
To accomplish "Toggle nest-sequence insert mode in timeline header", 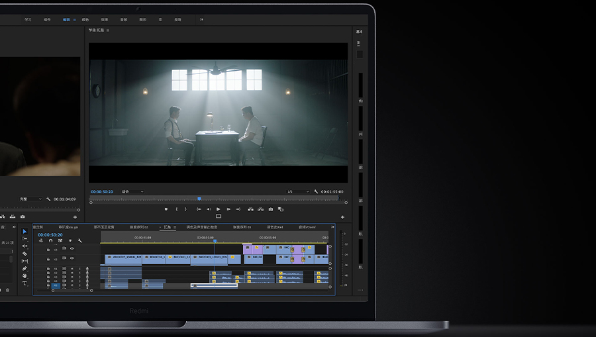I will pyautogui.click(x=41, y=240).
